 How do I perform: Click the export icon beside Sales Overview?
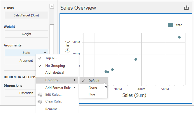(x=186, y=8)
